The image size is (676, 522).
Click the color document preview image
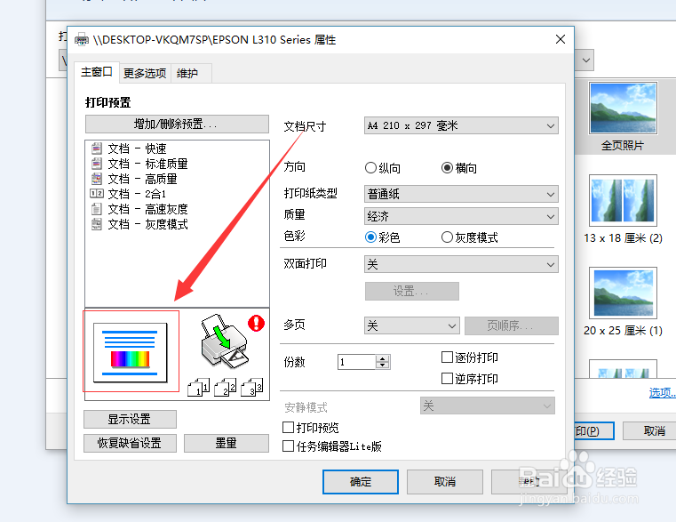[x=131, y=352]
